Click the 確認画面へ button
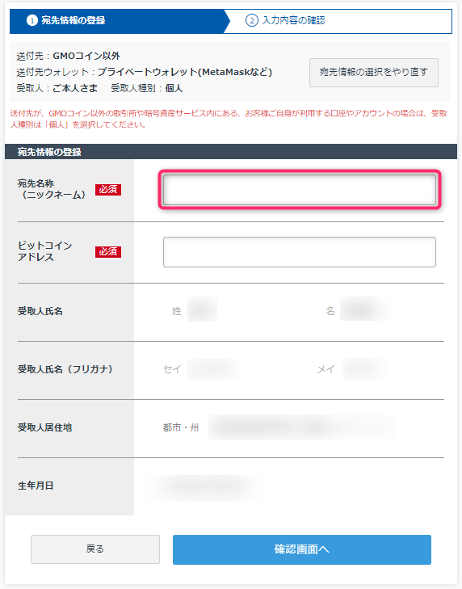Image resolution: width=462 pixels, height=589 pixels. (302, 549)
